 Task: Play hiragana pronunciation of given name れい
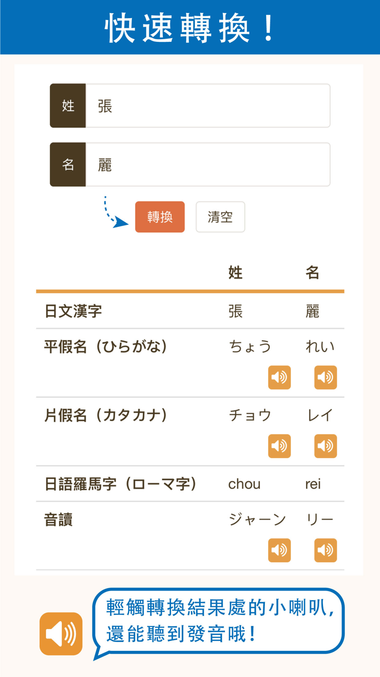tap(325, 377)
